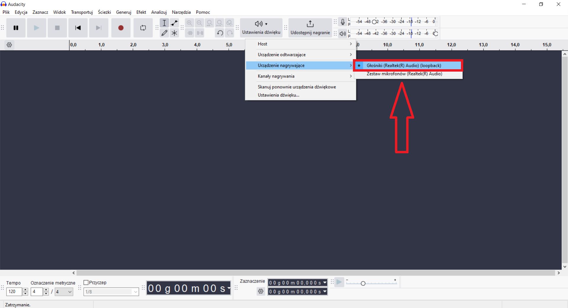Expand the Urządzenie odtwarzające submenu

301,55
